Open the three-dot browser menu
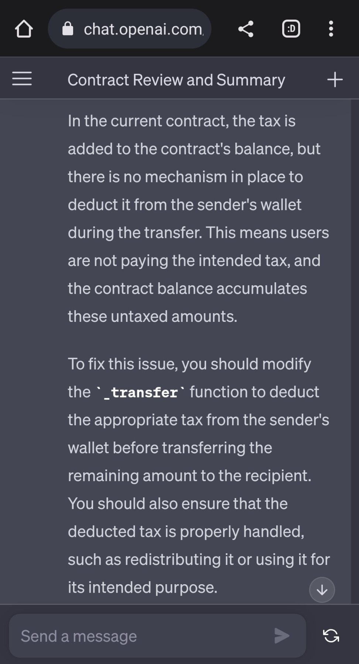Image resolution: width=359 pixels, height=664 pixels. pos(331,29)
